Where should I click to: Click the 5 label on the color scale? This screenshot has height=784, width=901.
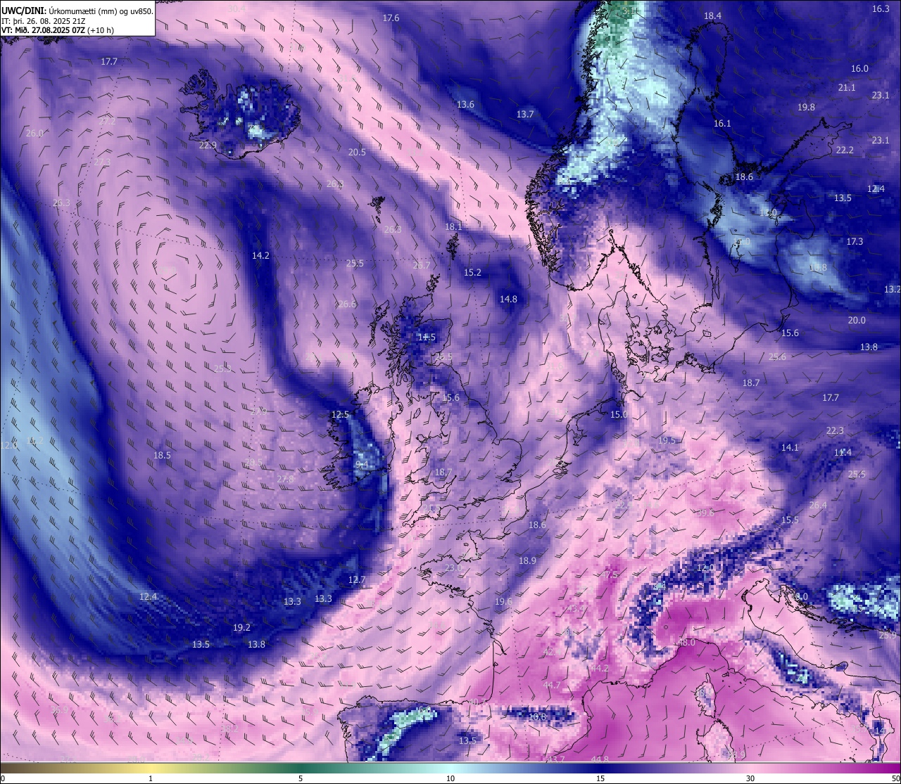tap(301, 778)
